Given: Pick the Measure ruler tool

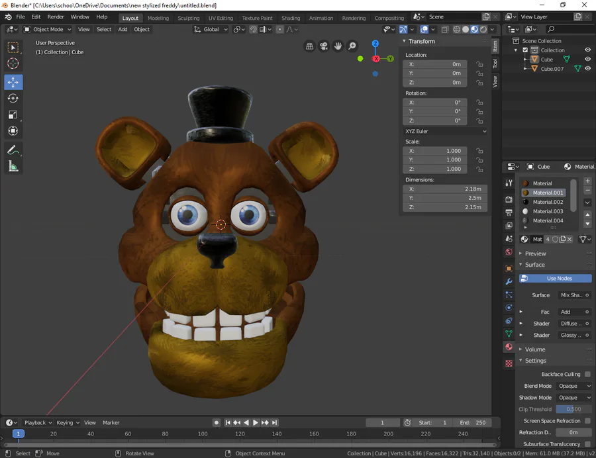Looking at the screenshot, I should click(x=13, y=167).
